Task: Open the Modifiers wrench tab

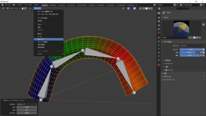Action: click(159, 41)
